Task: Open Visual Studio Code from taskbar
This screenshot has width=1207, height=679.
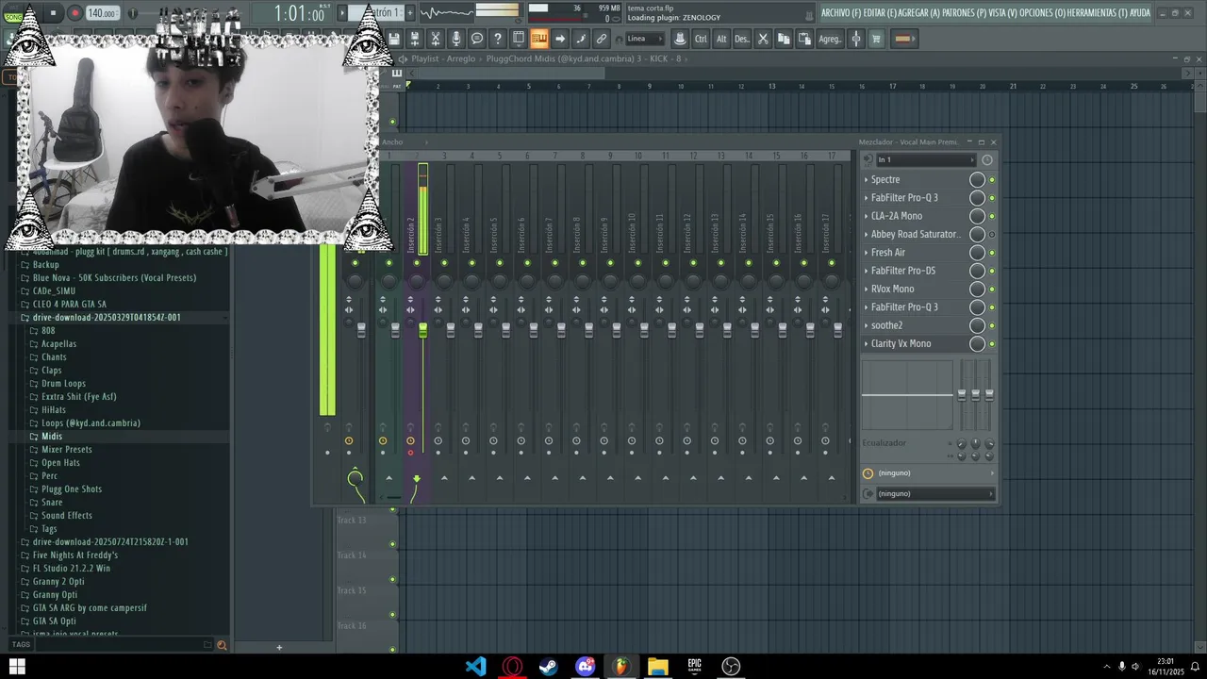Action: coord(476,667)
